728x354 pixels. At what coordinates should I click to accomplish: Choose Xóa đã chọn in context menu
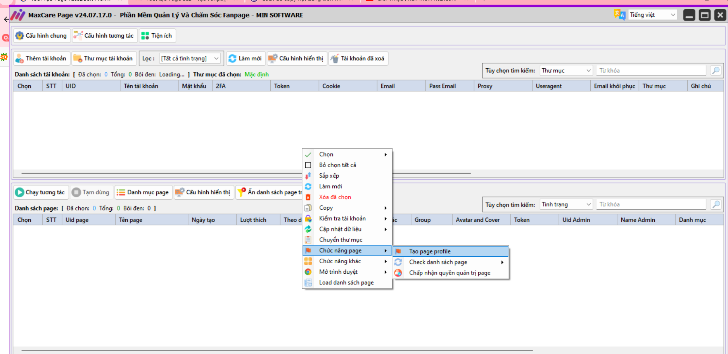pos(335,197)
